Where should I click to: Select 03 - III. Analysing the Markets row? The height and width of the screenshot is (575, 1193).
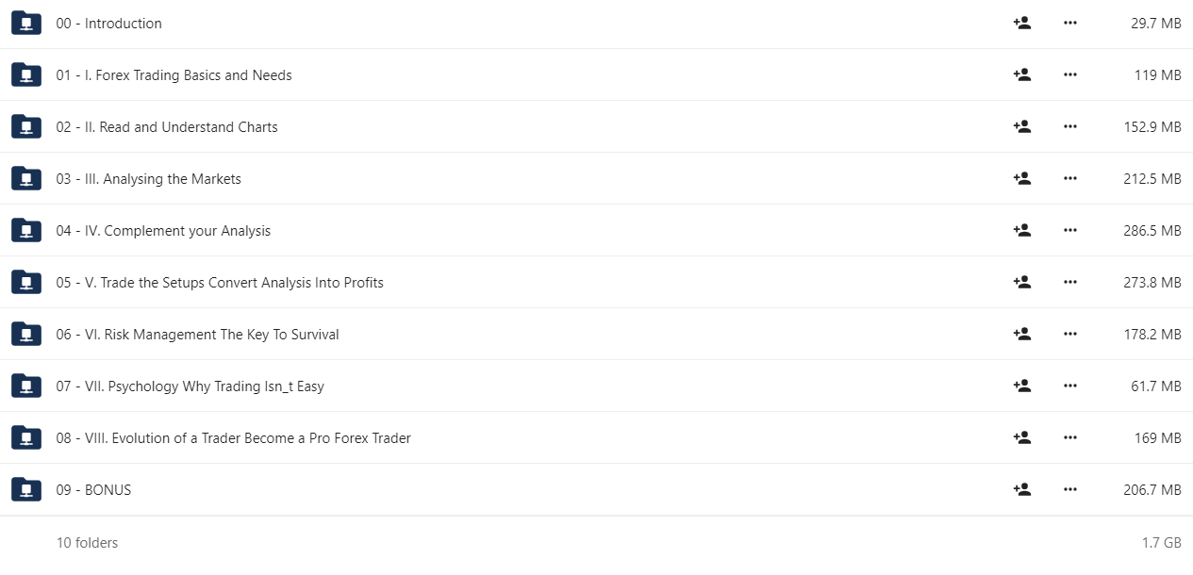point(596,178)
